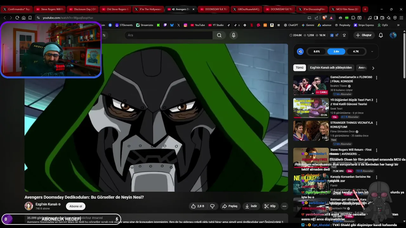Image resolution: width=406 pixels, height=228 pixels.
Task: Like the video with thumbs up
Action: pos(197,206)
